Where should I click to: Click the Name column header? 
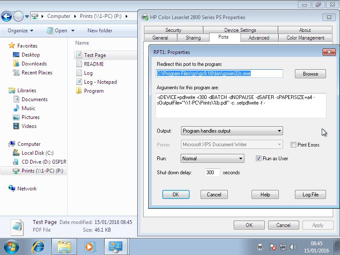pyautogui.click(x=82, y=43)
